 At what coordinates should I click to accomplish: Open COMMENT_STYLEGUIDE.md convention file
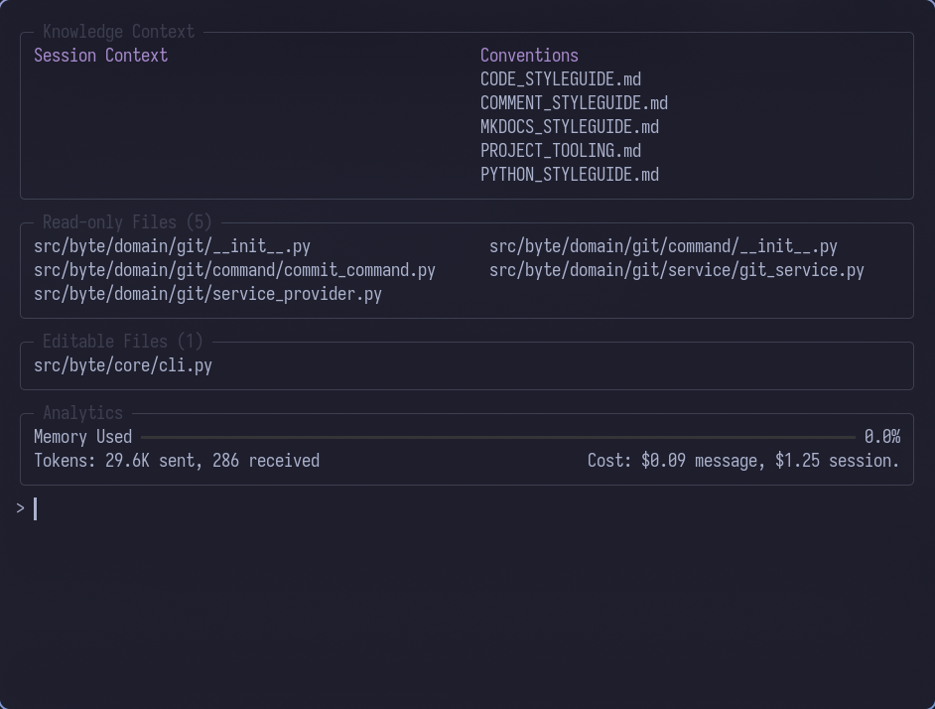[574, 102]
